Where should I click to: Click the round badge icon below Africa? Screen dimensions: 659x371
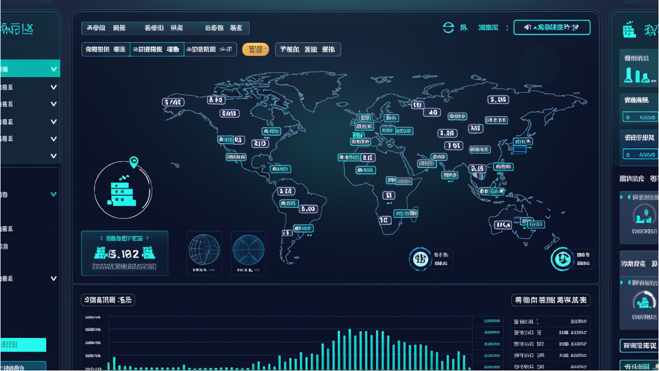click(420, 259)
